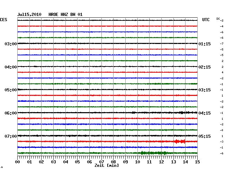
Task: Click the DC offset value -7
Action: [222, 44]
